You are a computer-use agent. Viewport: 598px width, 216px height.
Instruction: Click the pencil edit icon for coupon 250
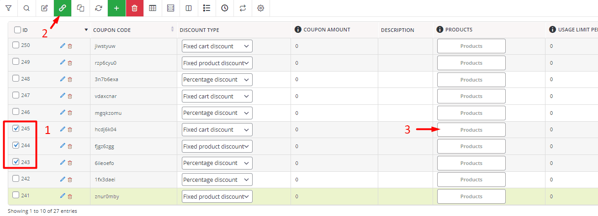coord(63,46)
